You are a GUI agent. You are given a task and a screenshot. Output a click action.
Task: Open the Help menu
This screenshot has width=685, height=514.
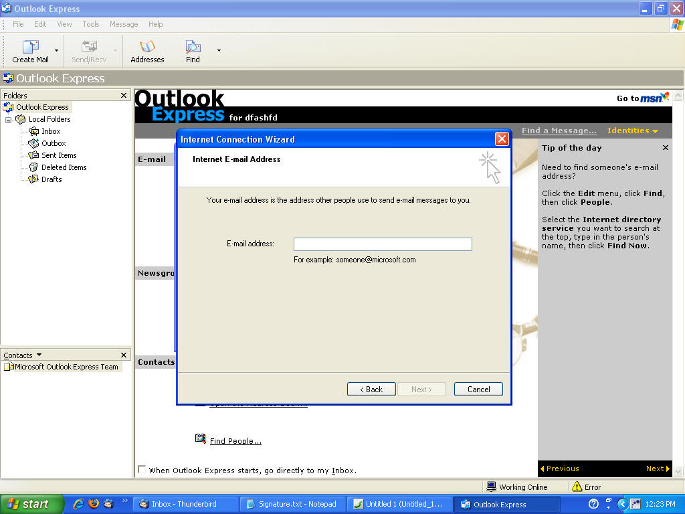[x=155, y=24]
